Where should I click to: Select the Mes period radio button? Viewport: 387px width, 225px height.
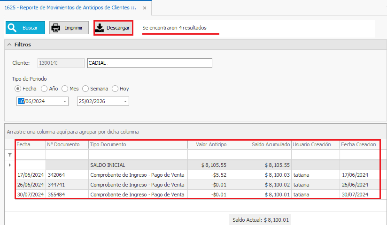[x=64, y=89]
